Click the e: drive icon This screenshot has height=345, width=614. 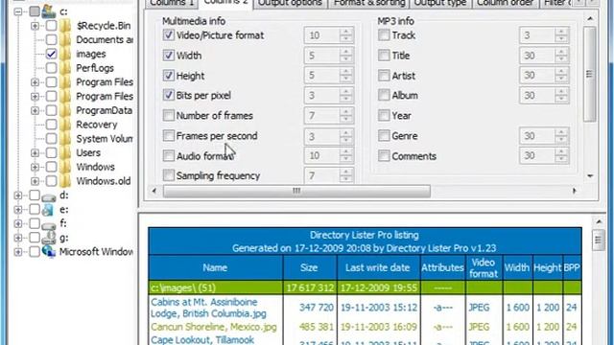48,210
